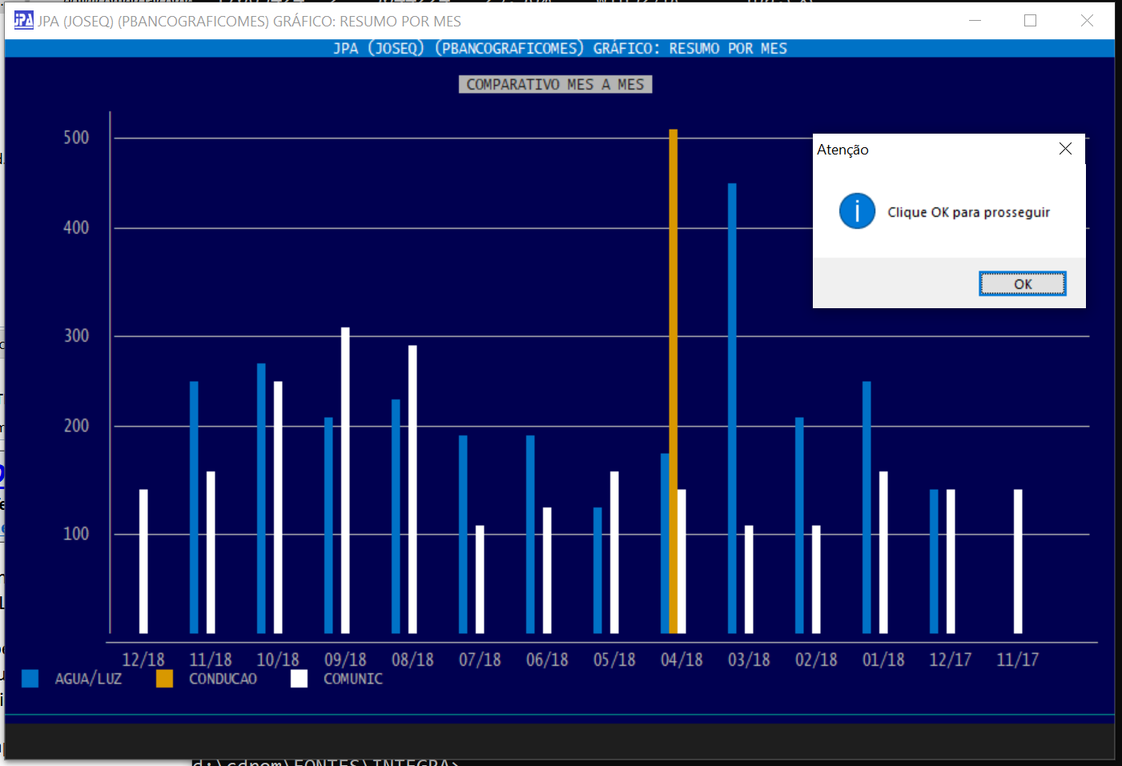Click the blue information icon in dialog
The height and width of the screenshot is (766, 1122).
pos(857,212)
